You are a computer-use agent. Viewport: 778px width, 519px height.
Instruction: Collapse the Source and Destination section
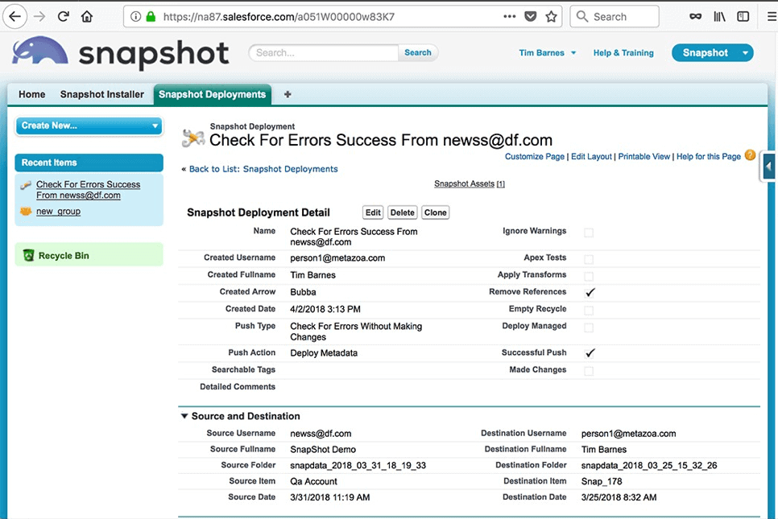184,416
